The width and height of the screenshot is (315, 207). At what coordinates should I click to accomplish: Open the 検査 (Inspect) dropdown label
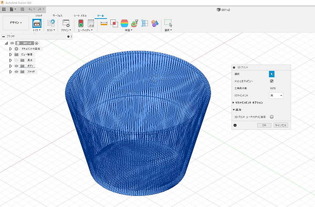(129, 30)
